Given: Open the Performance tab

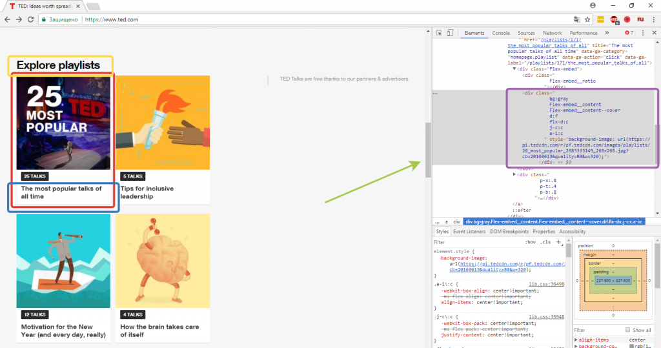Looking at the screenshot, I should [x=584, y=33].
